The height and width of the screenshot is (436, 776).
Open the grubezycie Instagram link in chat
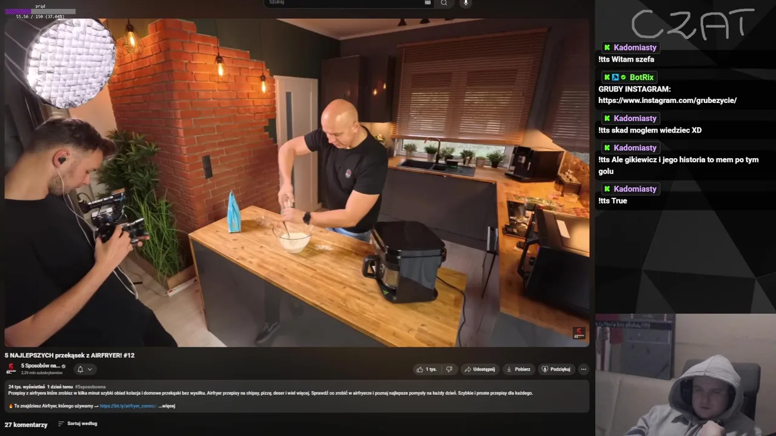pos(667,101)
